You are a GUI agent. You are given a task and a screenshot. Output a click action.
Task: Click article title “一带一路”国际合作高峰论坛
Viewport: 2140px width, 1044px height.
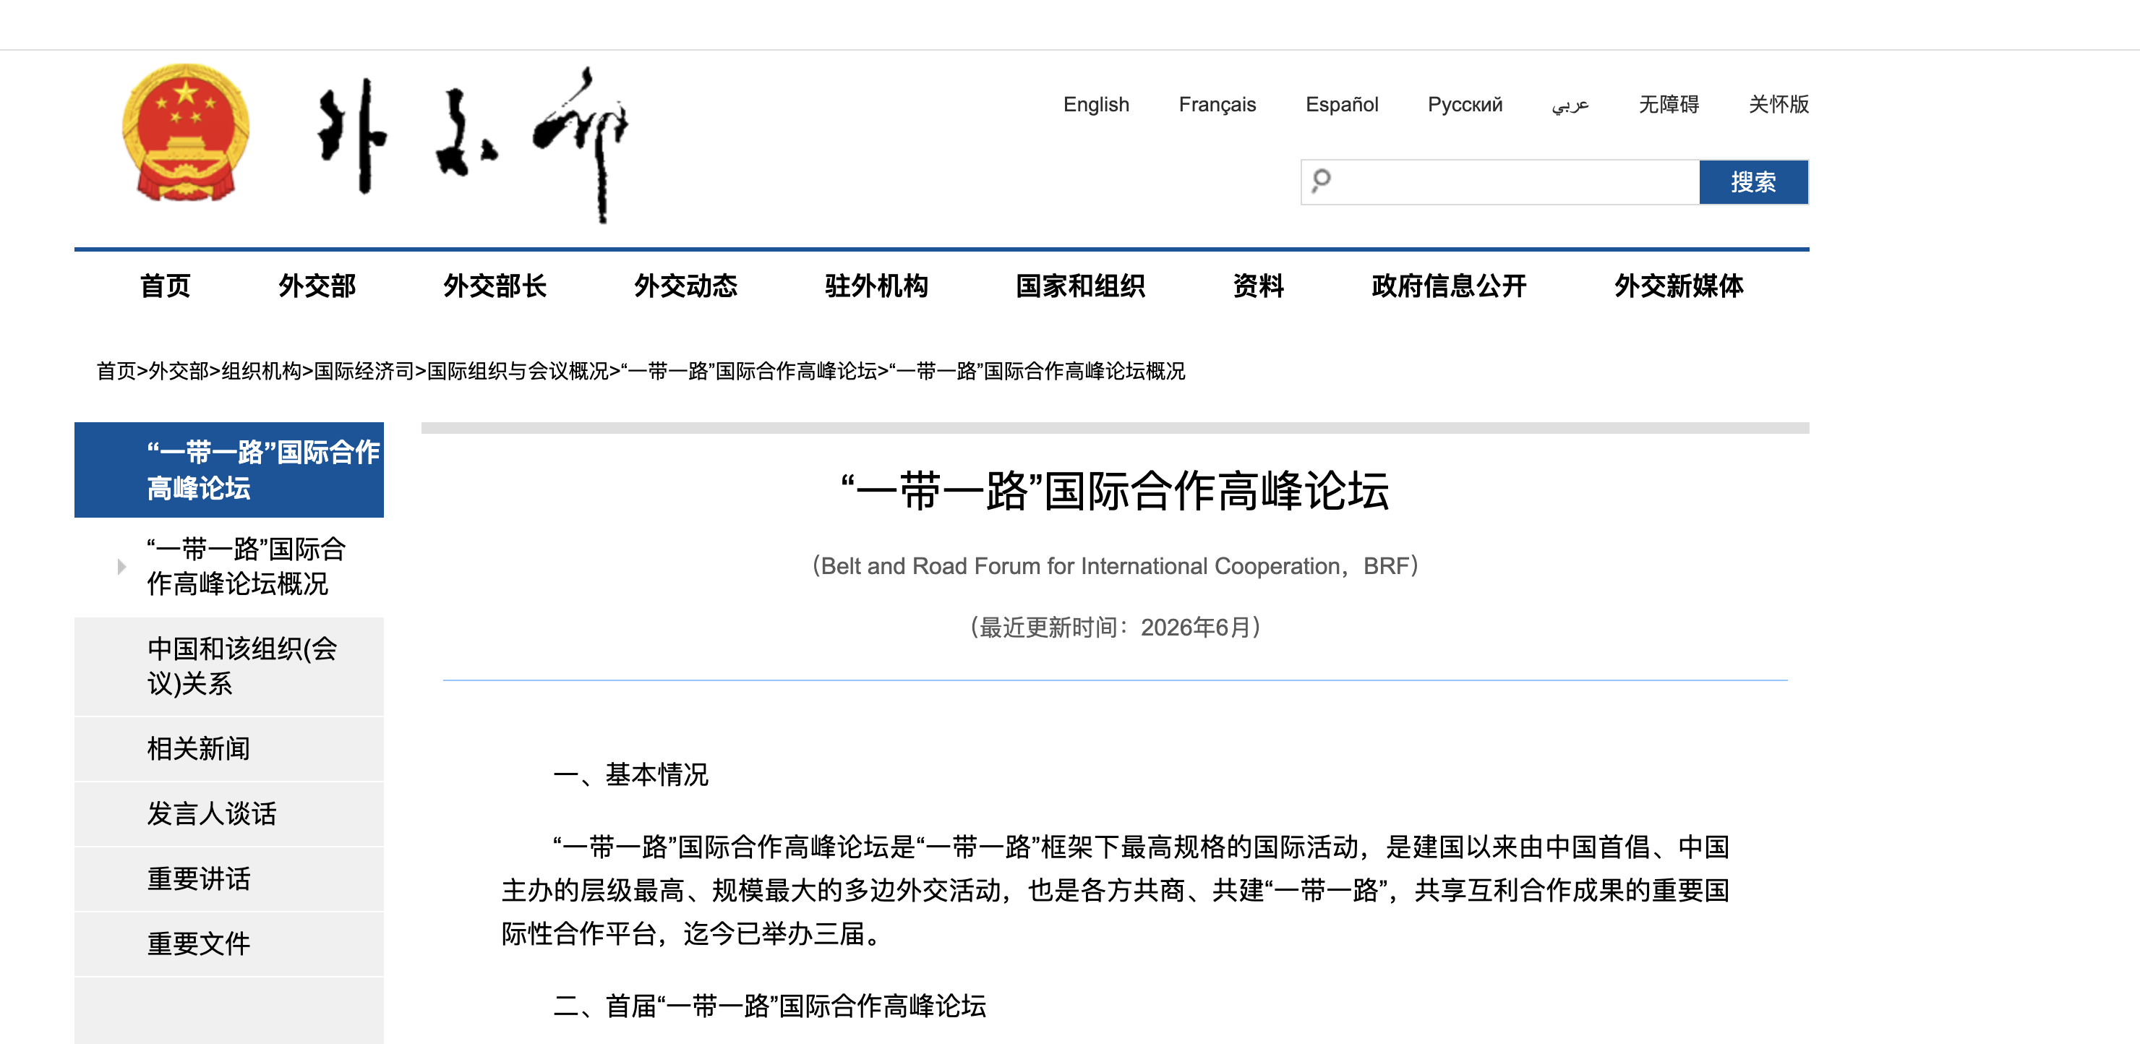(1115, 490)
